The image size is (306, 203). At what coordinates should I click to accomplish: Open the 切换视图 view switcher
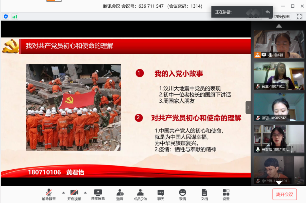pyautogui.click(x=279, y=17)
